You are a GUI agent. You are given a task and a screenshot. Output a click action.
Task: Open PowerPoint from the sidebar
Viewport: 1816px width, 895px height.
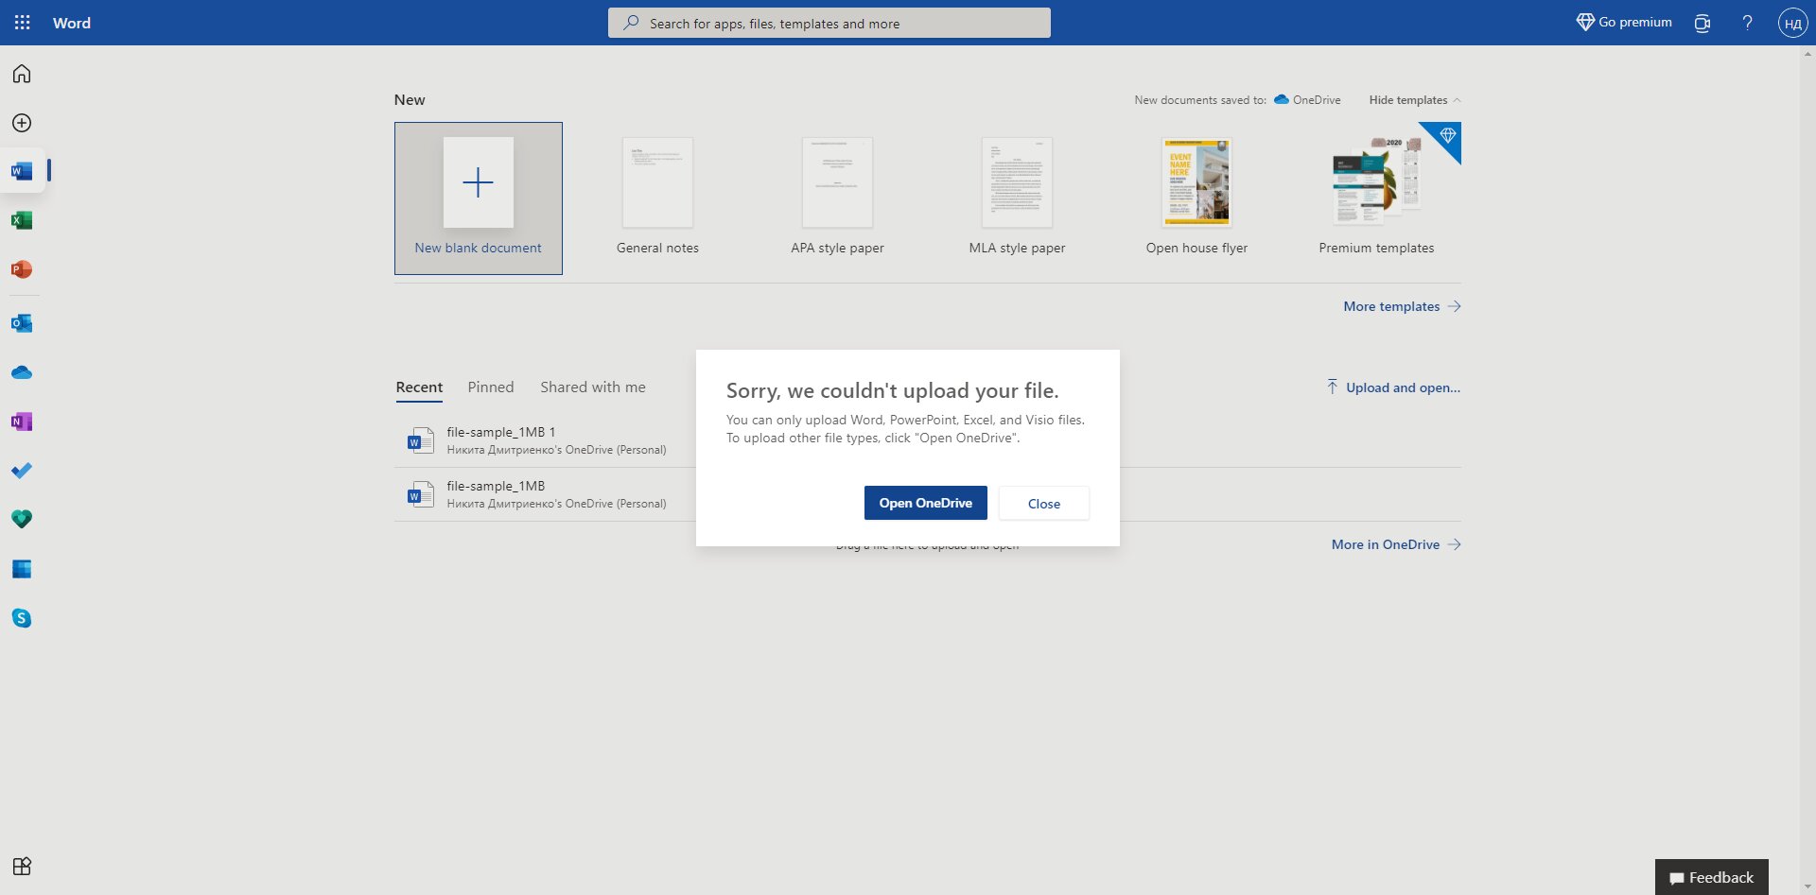coord(22,269)
